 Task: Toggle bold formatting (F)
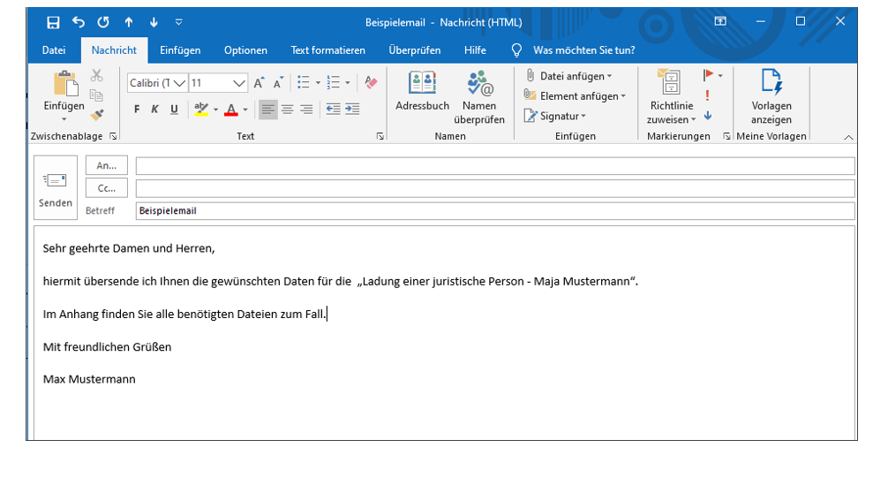(137, 110)
